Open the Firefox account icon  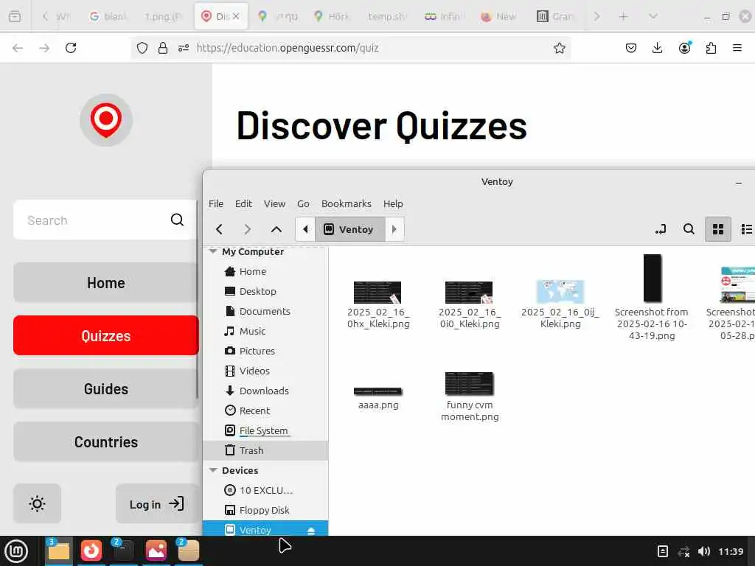click(684, 48)
